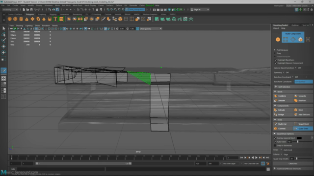This screenshot has height=176, width=314.
Task: Activate the Move tool in toolbox
Action: click(3, 46)
